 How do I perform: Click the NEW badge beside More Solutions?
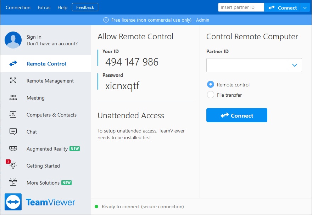tap(66, 183)
